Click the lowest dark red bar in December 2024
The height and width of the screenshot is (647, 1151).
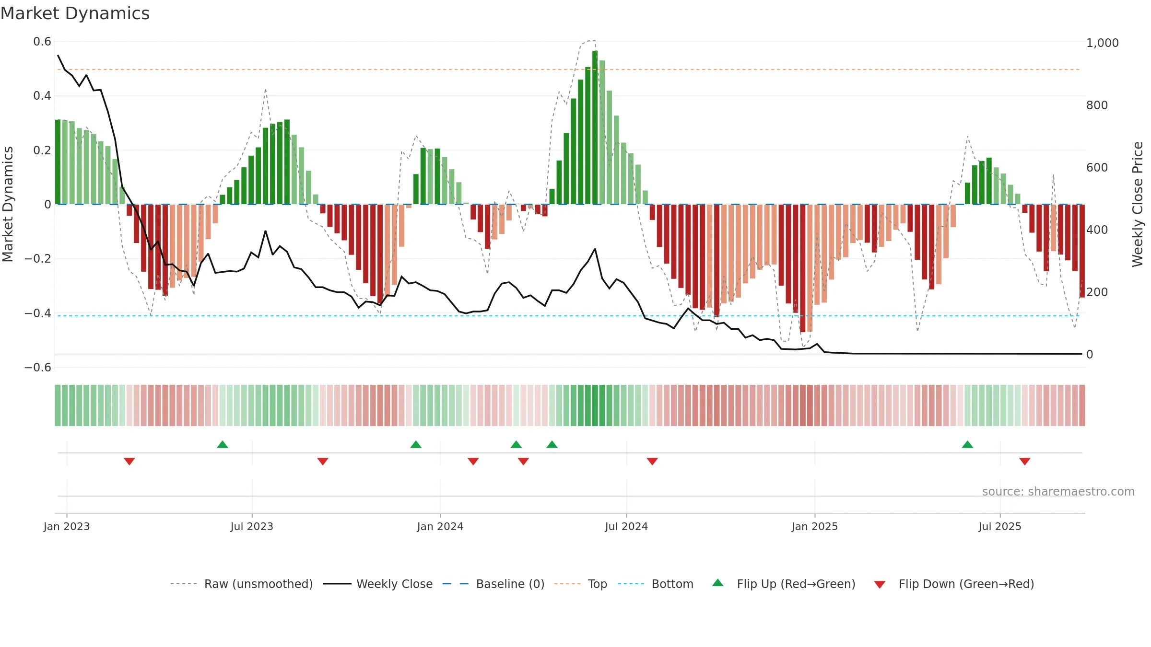tap(803, 268)
